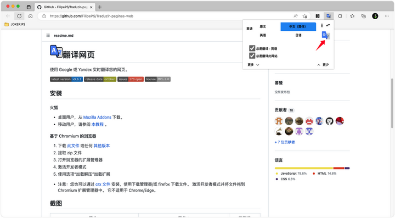Select the 日语 target language option
The height and width of the screenshot is (218, 395).
pyautogui.click(x=298, y=35)
